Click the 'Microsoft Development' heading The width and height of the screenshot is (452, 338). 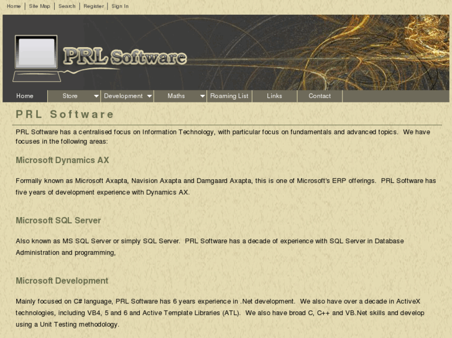click(x=62, y=281)
